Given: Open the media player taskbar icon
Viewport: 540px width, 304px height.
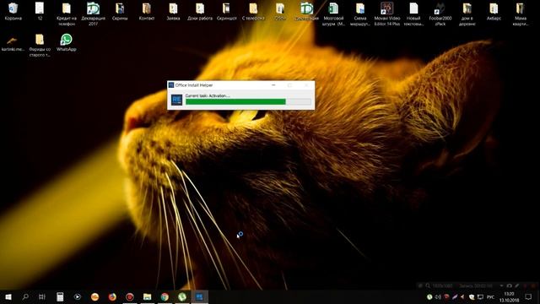Looking at the screenshot, I should [78, 296].
